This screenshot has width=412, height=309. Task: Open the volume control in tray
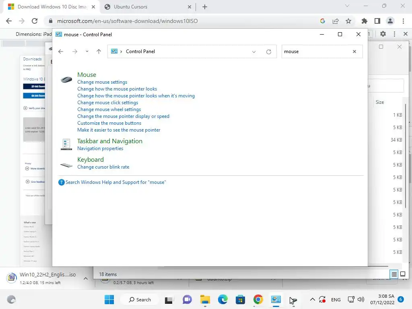[x=361, y=299]
